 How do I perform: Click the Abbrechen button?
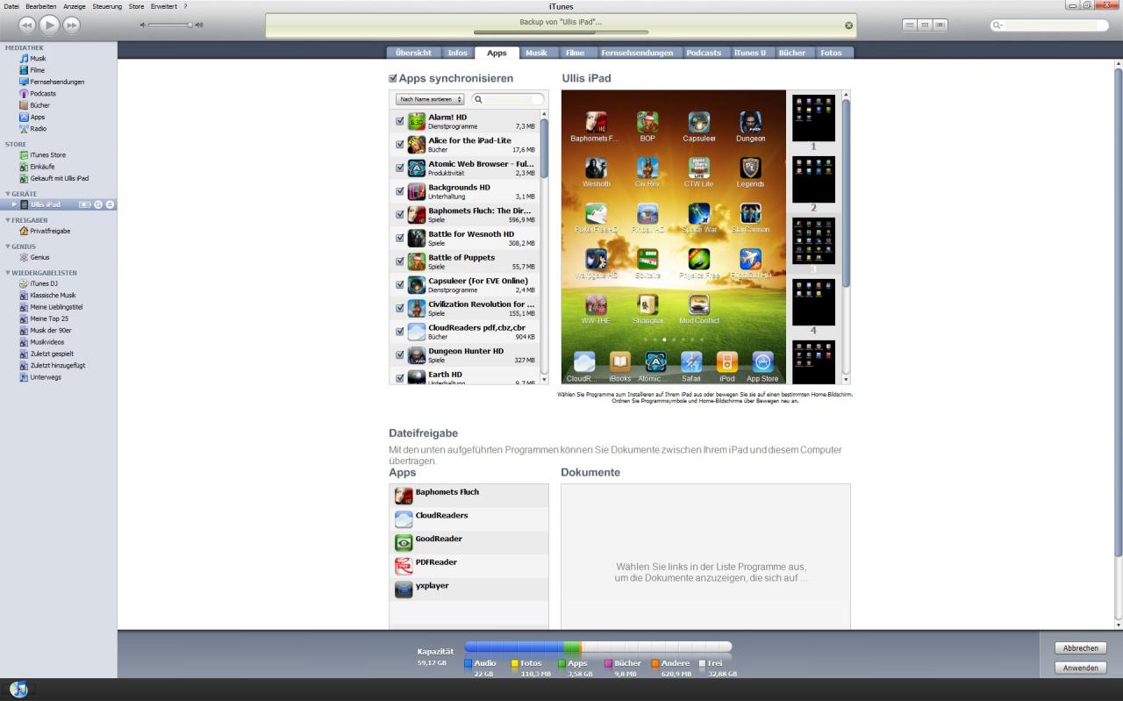[1080, 648]
